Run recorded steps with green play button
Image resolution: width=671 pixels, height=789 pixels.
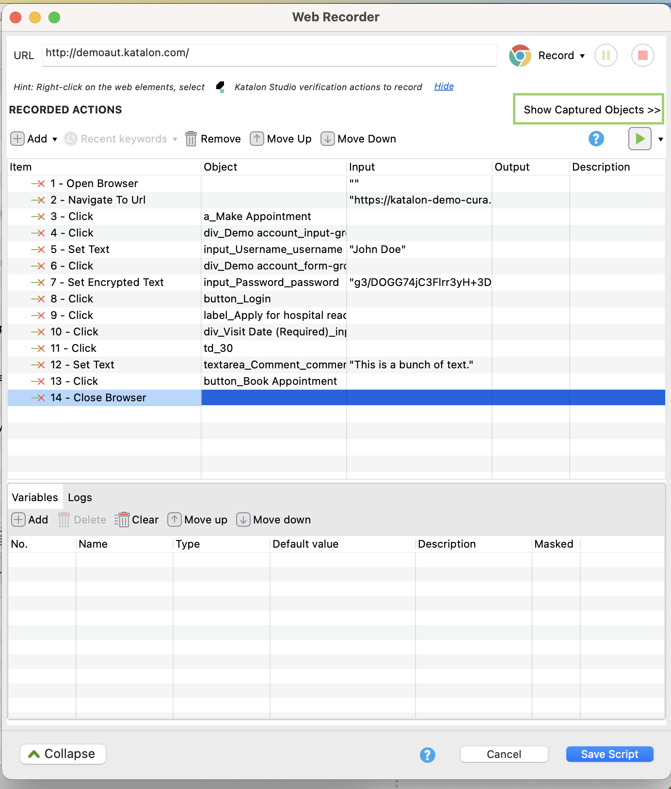pos(639,139)
